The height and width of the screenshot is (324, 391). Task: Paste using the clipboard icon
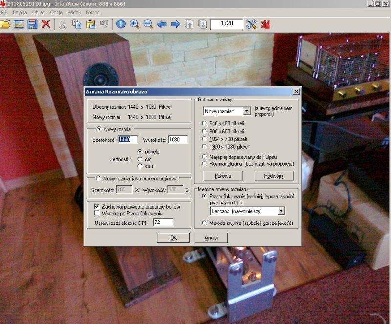[x=90, y=24]
